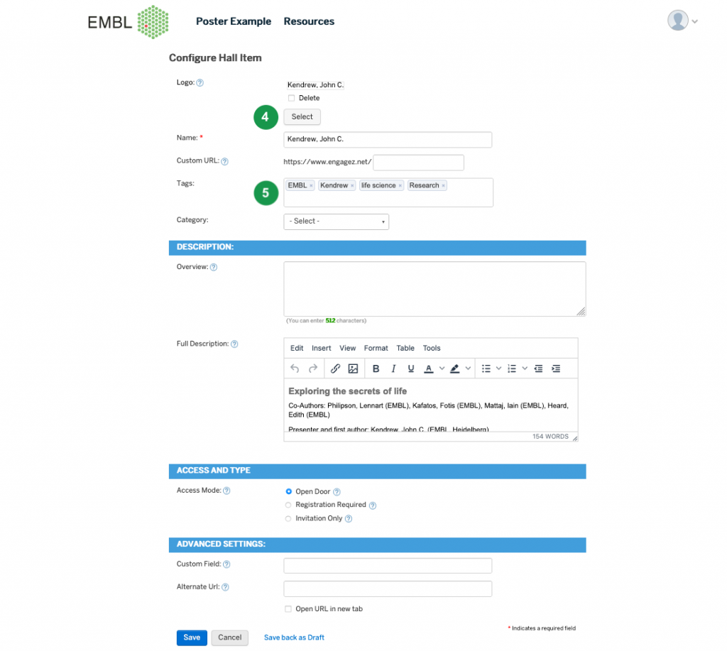The width and height of the screenshot is (727, 651).
Task: Enable Open URL in new tab
Action: pyautogui.click(x=288, y=609)
